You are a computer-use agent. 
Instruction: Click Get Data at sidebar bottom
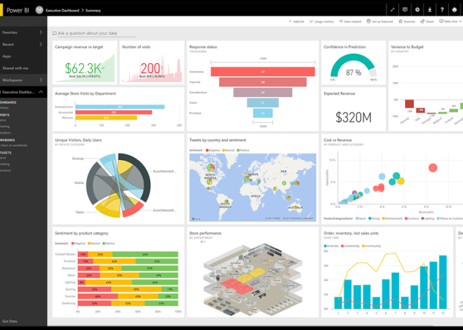(9, 321)
